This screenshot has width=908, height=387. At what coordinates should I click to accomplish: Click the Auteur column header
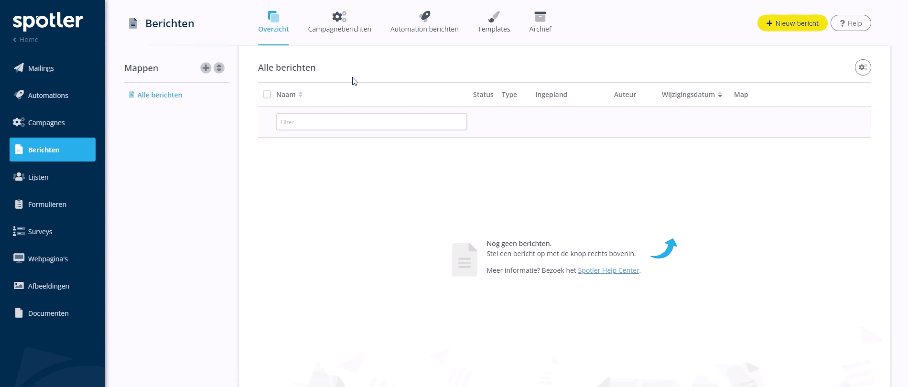[625, 95]
